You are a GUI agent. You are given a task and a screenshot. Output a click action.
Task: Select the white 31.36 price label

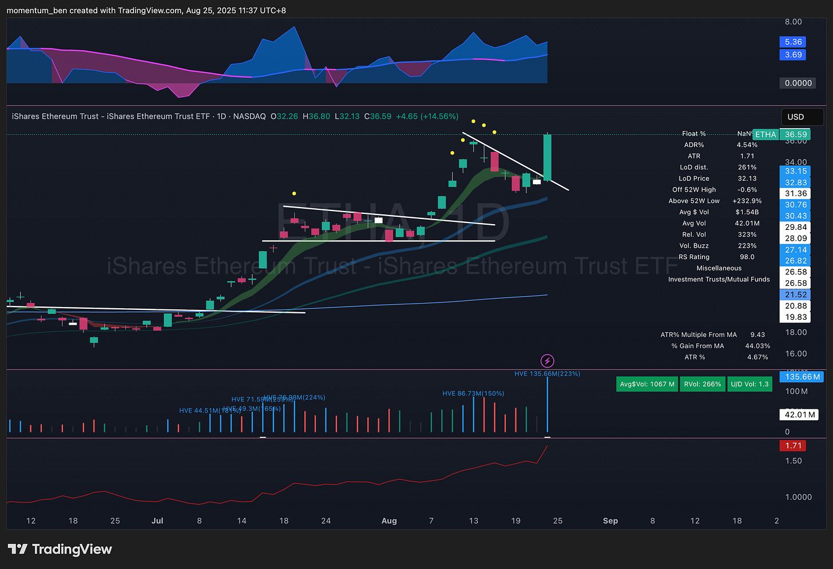point(795,193)
